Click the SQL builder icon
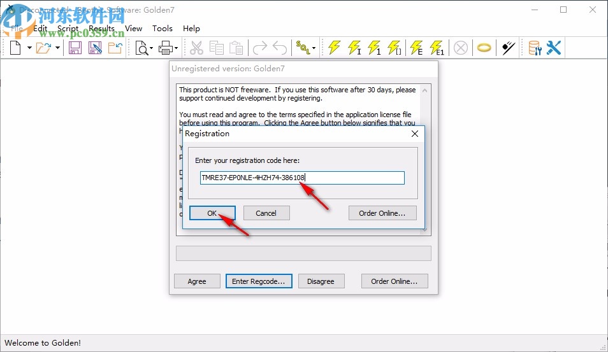This screenshot has width=608, height=352. 303,48
